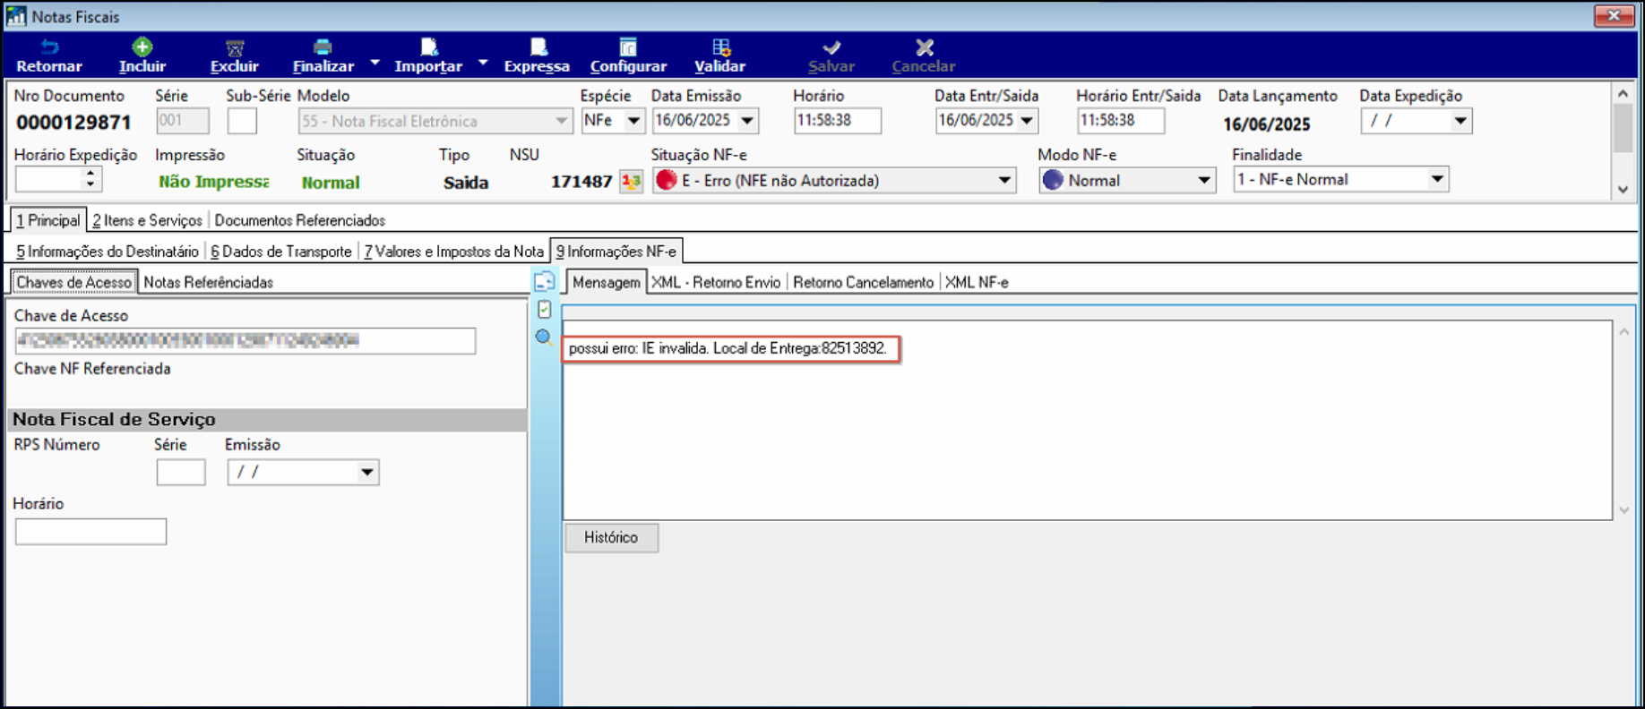This screenshot has width=1645, height=709.
Task: Click the NSU number icon beside 171487
Action: pos(632,181)
